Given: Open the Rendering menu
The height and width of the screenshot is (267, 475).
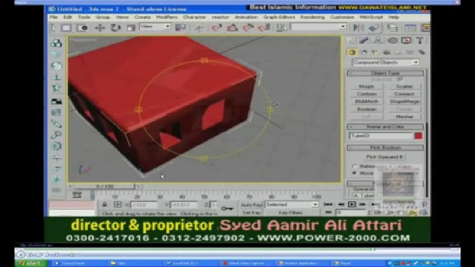Looking at the screenshot, I should (x=312, y=17).
